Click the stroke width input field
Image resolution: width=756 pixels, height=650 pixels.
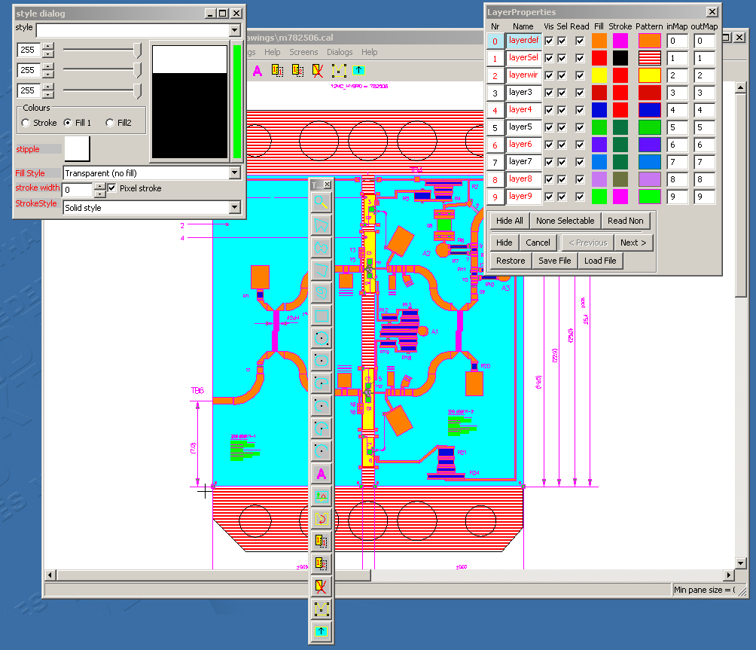pyautogui.click(x=77, y=190)
